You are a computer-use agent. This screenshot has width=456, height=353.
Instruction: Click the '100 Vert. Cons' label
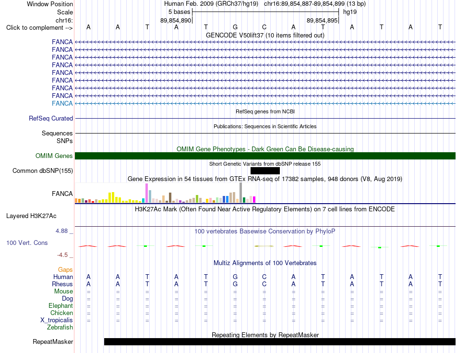pos(27,243)
